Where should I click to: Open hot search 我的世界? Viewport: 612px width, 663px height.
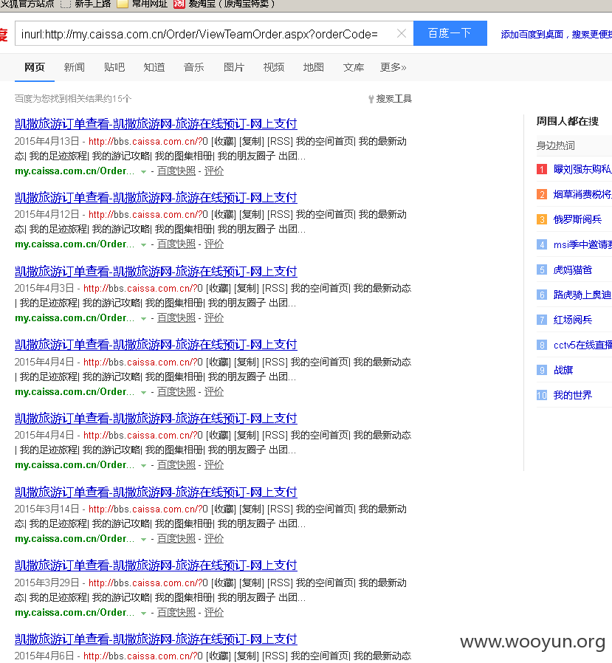[573, 395]
